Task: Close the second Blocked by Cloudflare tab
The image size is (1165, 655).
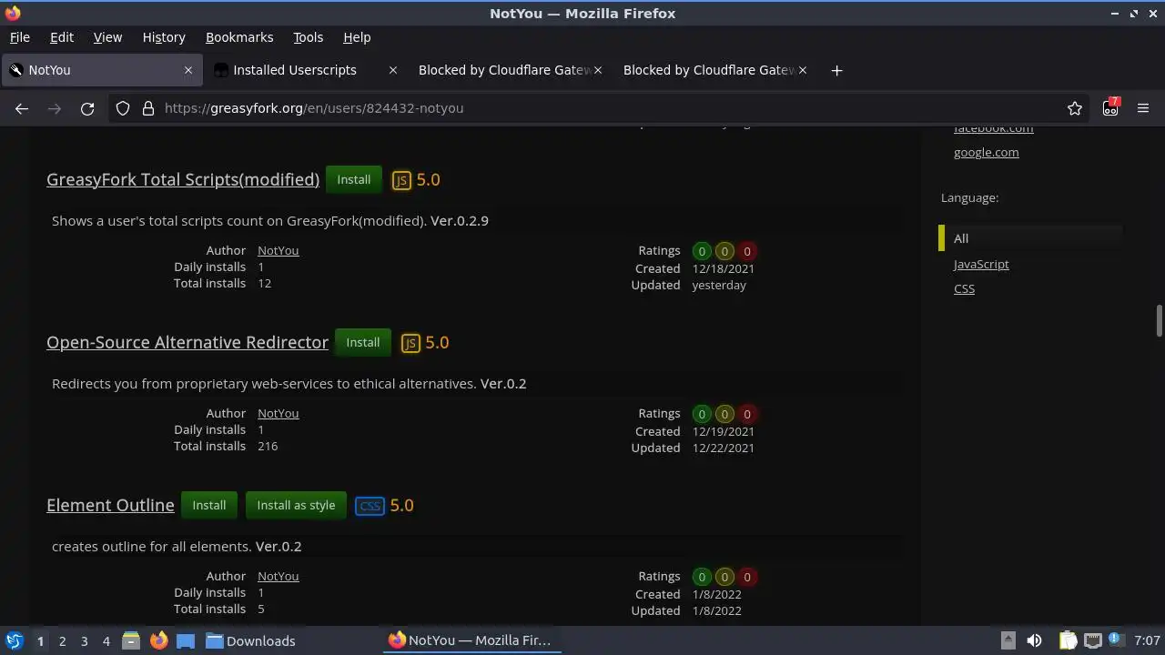Action: coord(803,70)
